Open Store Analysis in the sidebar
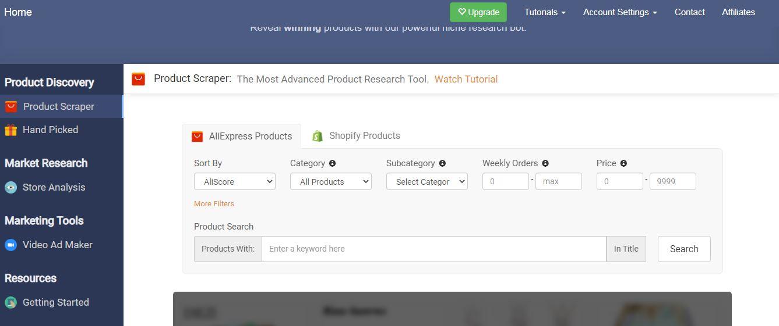 coord(61,187)
